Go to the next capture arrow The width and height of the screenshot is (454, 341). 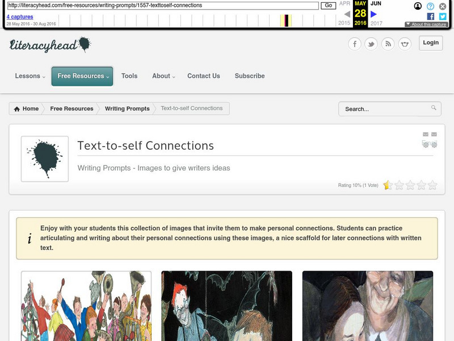(x=373, y=14)
